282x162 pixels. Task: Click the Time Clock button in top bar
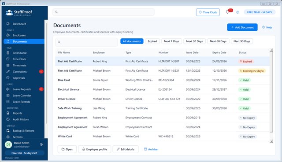click(208, 12)
